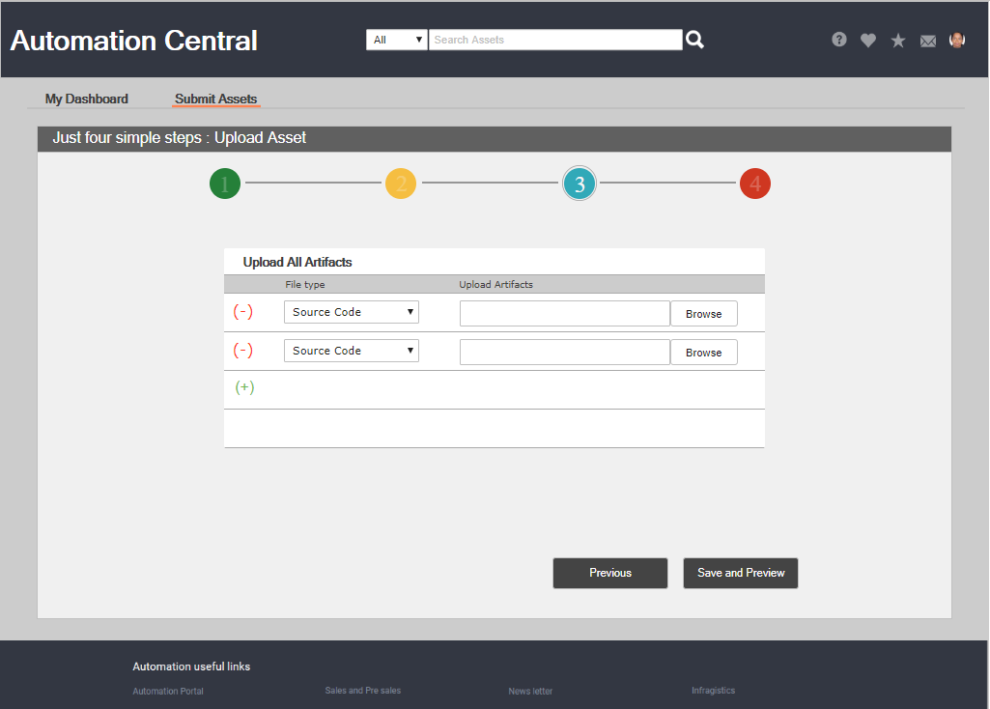The image size is (990, 709).
Task: Remove the second artifact row
Action: coord(243,351)
